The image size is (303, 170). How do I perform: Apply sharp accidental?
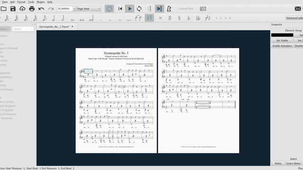[x=169, y=18]
